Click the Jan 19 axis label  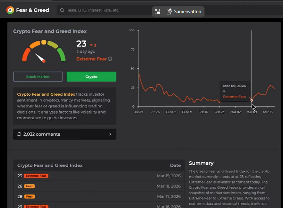(x=139, y=112)
